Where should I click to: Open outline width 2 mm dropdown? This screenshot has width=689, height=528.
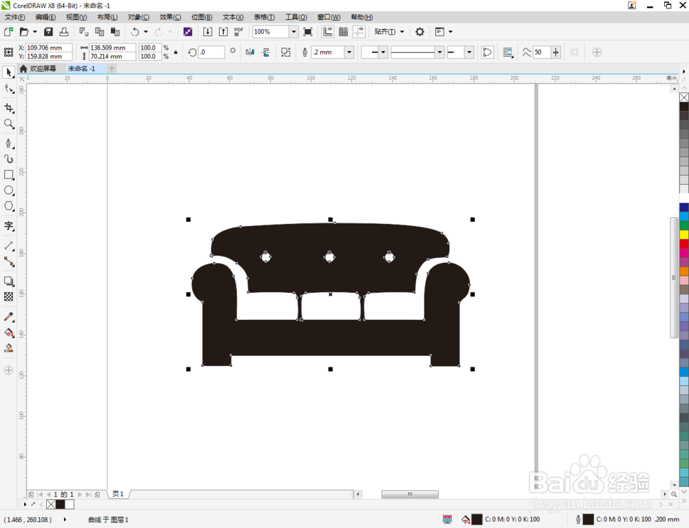(349, 52)
